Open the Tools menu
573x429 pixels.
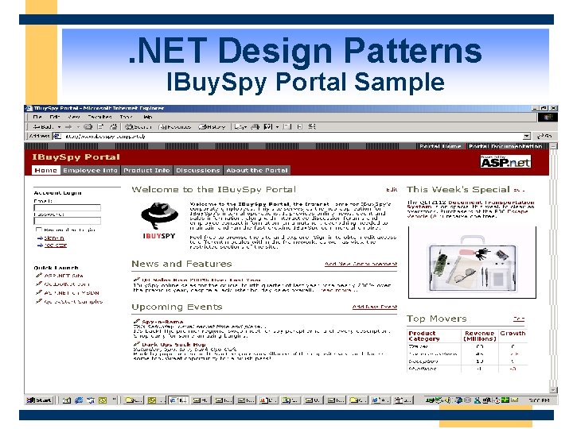click(x=126, y=117)
